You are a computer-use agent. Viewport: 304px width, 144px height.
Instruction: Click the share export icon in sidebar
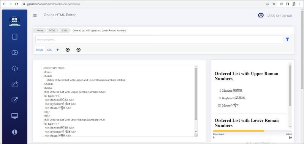click(x=15, y=84)
